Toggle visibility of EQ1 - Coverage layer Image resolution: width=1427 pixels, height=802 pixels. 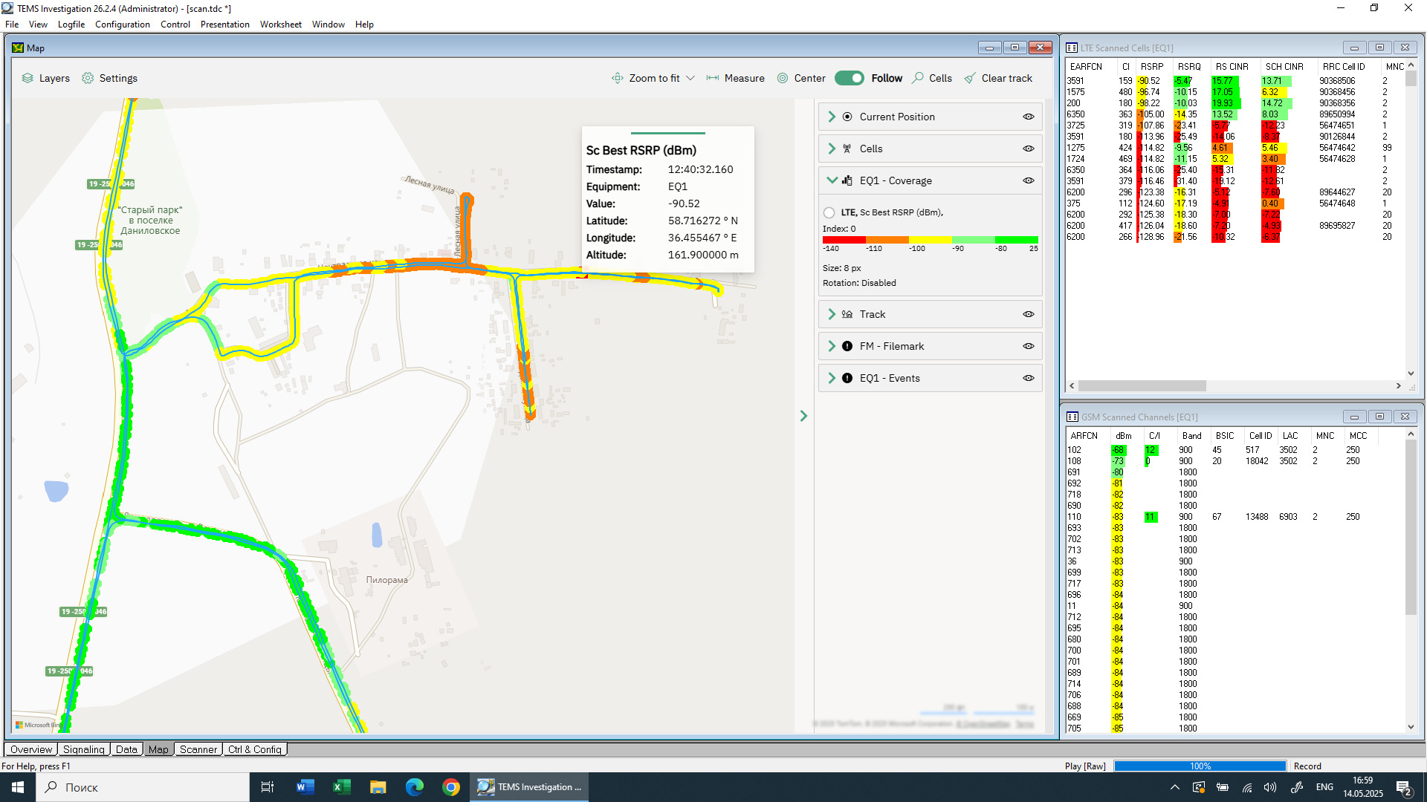(x=1029, y=180)
